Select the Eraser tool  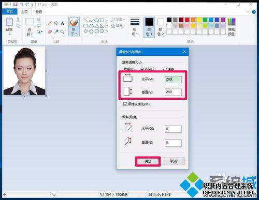coord(50,32)
